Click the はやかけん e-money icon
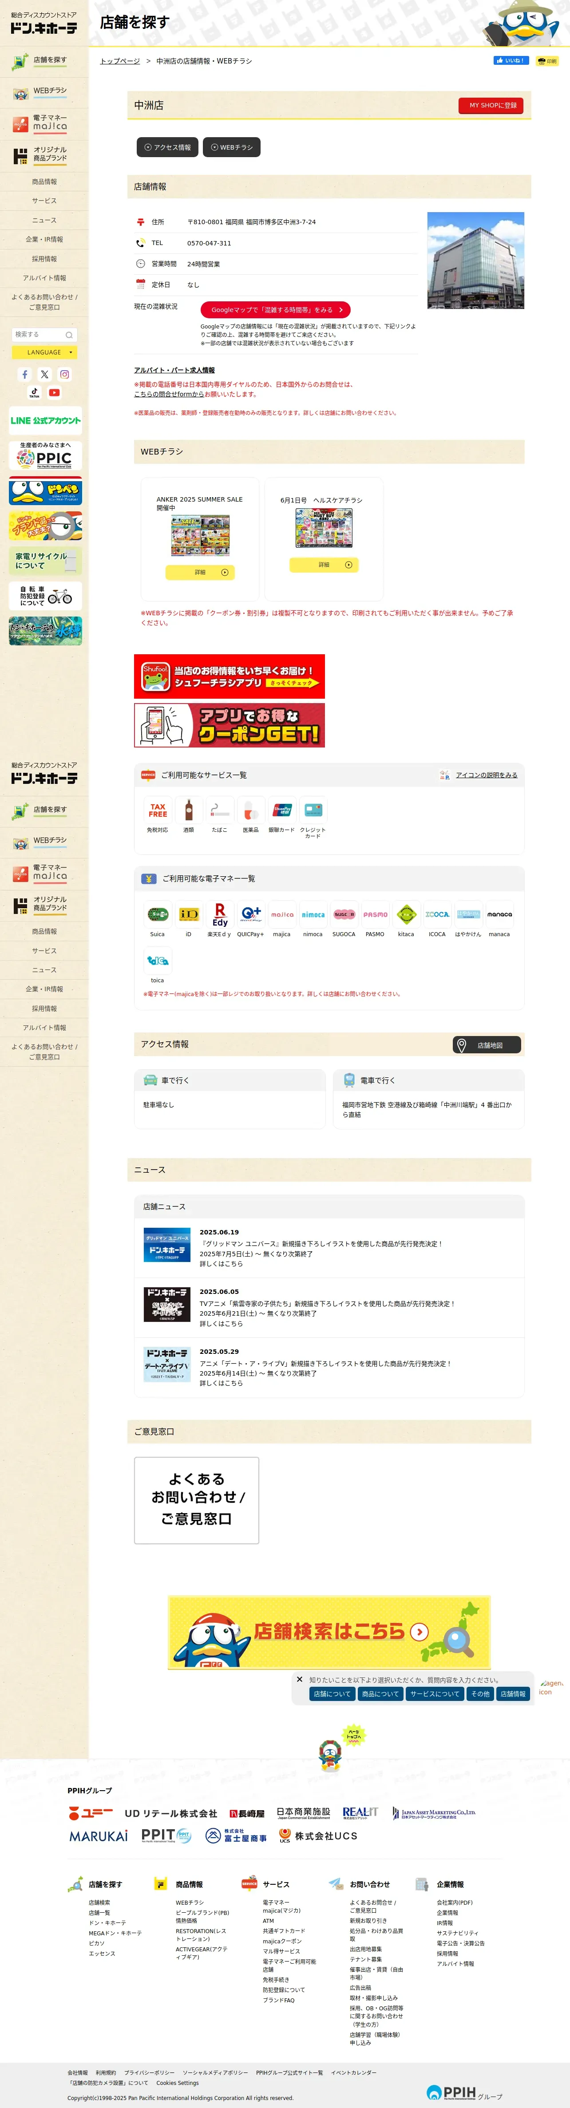The width and height of the screenshot is (570, 2108). (x=468, y=914)
